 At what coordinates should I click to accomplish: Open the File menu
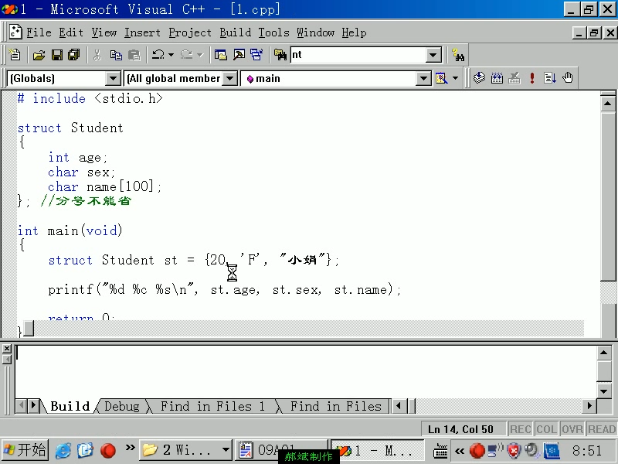[39, 32]
